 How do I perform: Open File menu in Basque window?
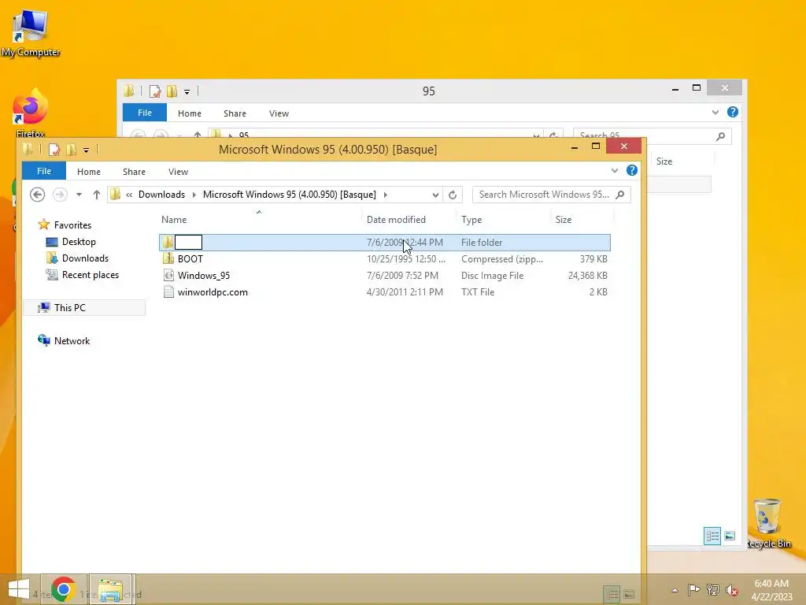44,171
